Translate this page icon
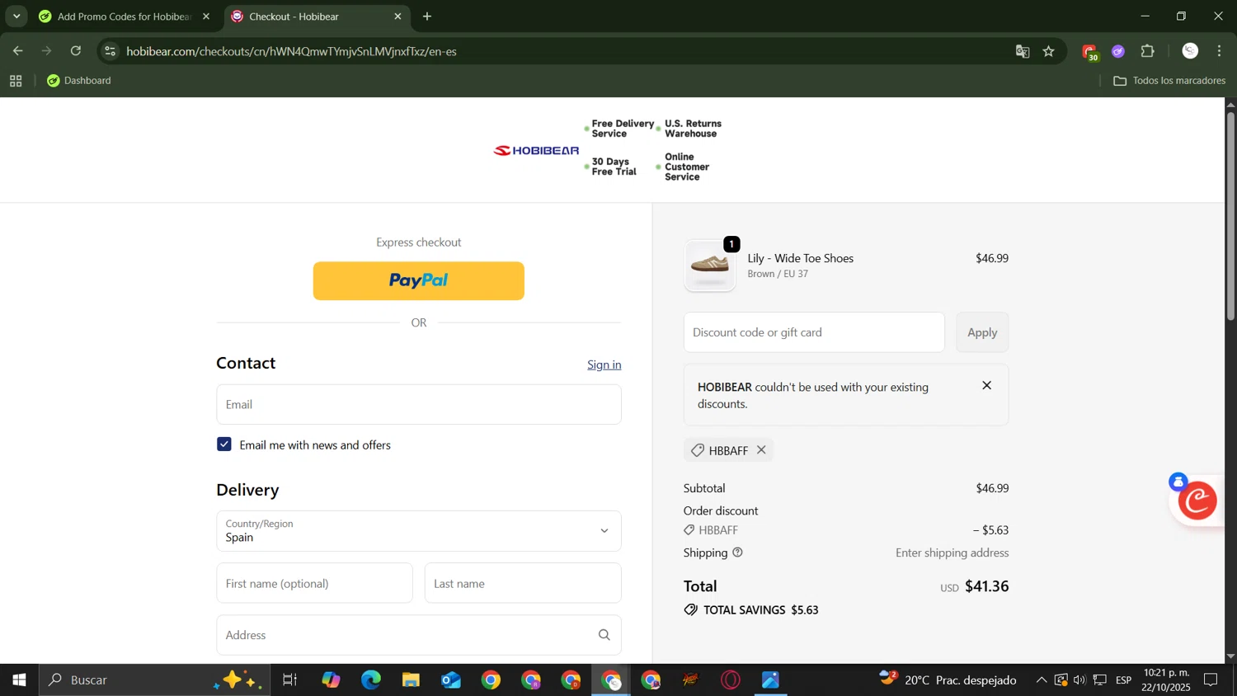Viewport: 1237px width, 696px height. point(1023,51)
